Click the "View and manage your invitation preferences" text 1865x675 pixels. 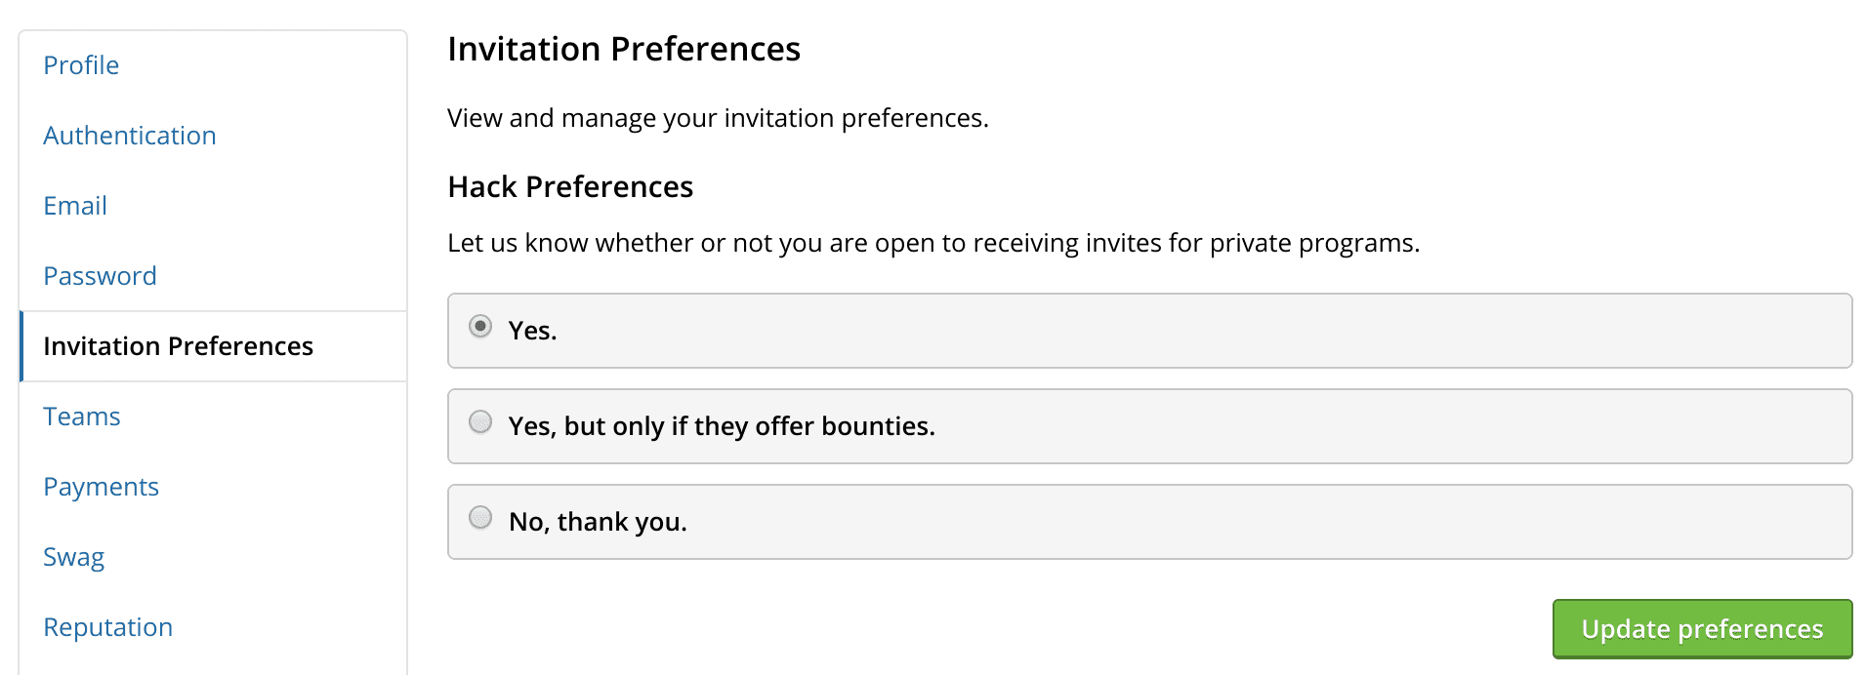click(x=718, y=118)
